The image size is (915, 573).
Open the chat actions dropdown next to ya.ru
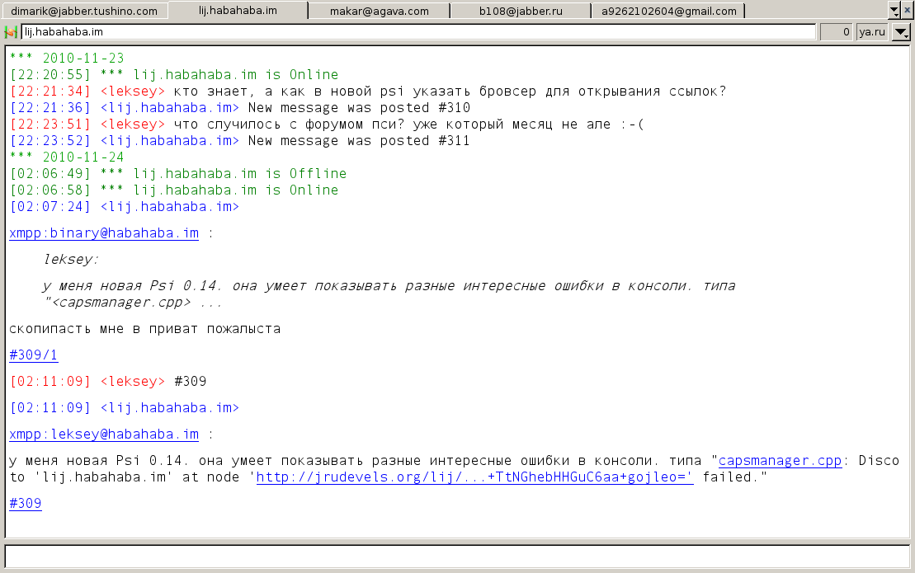point(902,32)
